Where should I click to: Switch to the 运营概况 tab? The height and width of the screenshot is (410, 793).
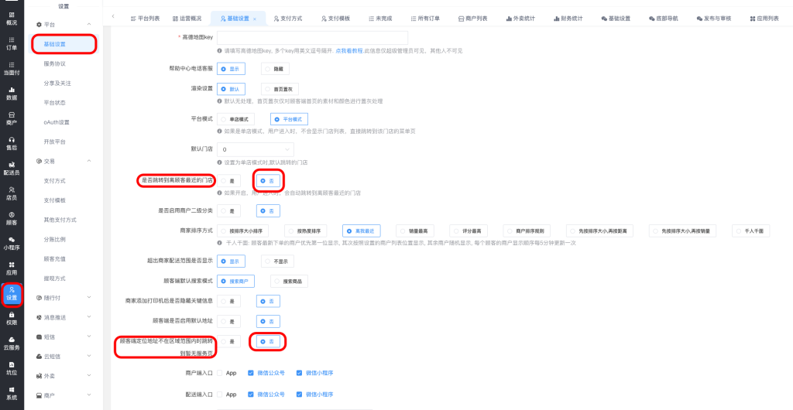(x=187, y=18)
